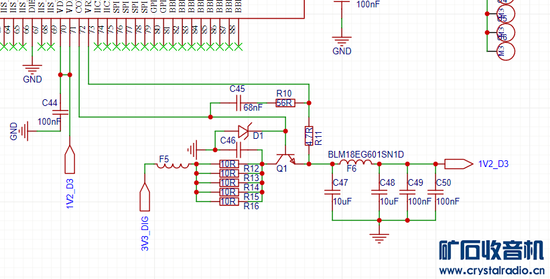The height and width of the screenshot is (279, 550).
Task: Click the Q1 designator label
Action: click(x=281, y=169)
